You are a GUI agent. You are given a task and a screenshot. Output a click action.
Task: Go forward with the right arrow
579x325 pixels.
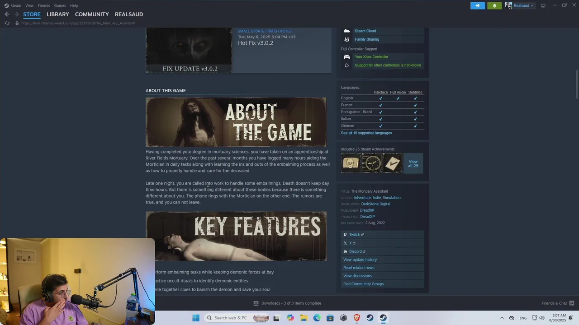[x=16, y=14]
